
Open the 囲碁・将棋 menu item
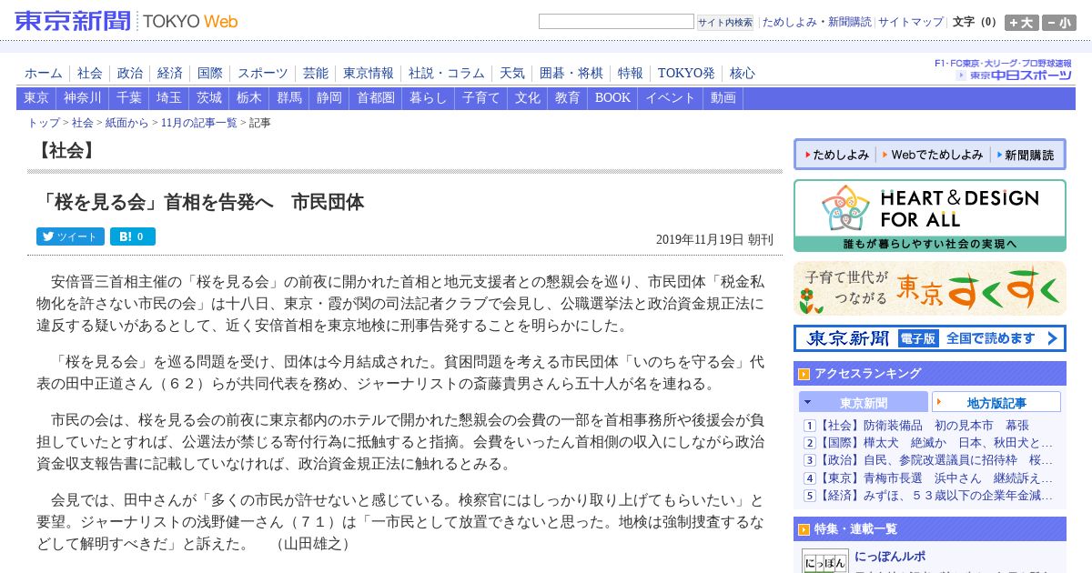click(571, 74)
